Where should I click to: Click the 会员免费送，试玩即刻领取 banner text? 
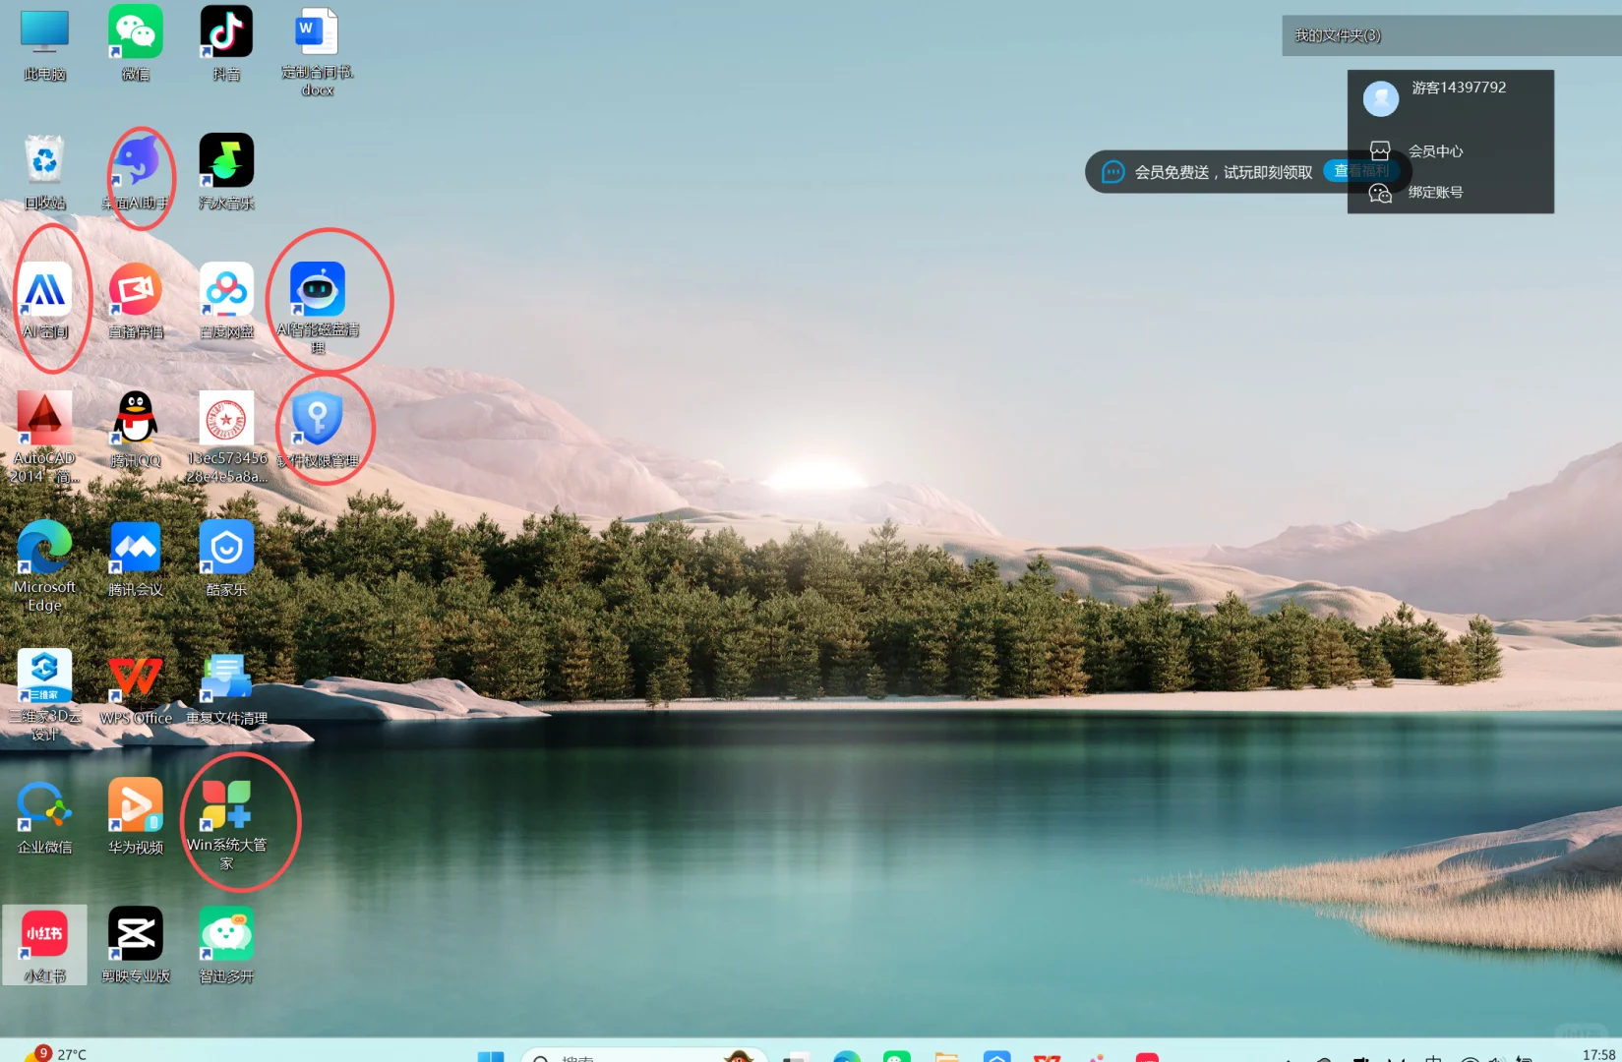coord(1224,172)
